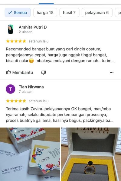
Task: Expand Arshita's truncated review text
Action: tap(60, 55)
